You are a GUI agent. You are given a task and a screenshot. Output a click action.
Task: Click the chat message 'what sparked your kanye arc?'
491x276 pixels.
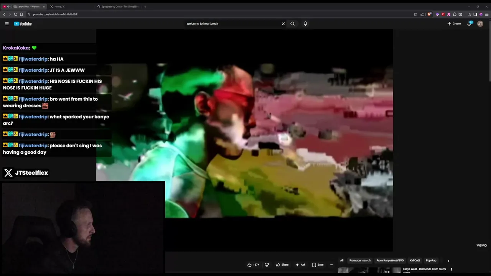(x=56, y=120)
